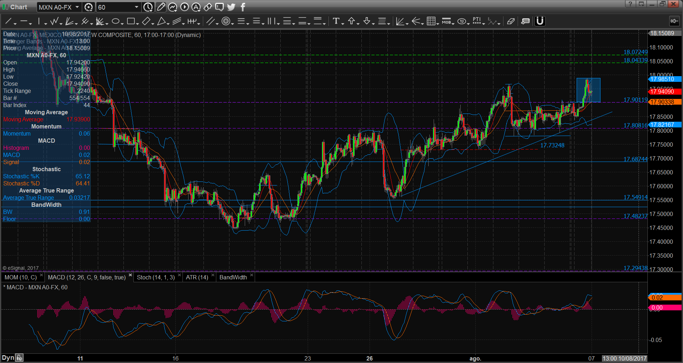Open the 60 interval dropdown
Screen dimensions: 683x363
click(x=137, y=7)
